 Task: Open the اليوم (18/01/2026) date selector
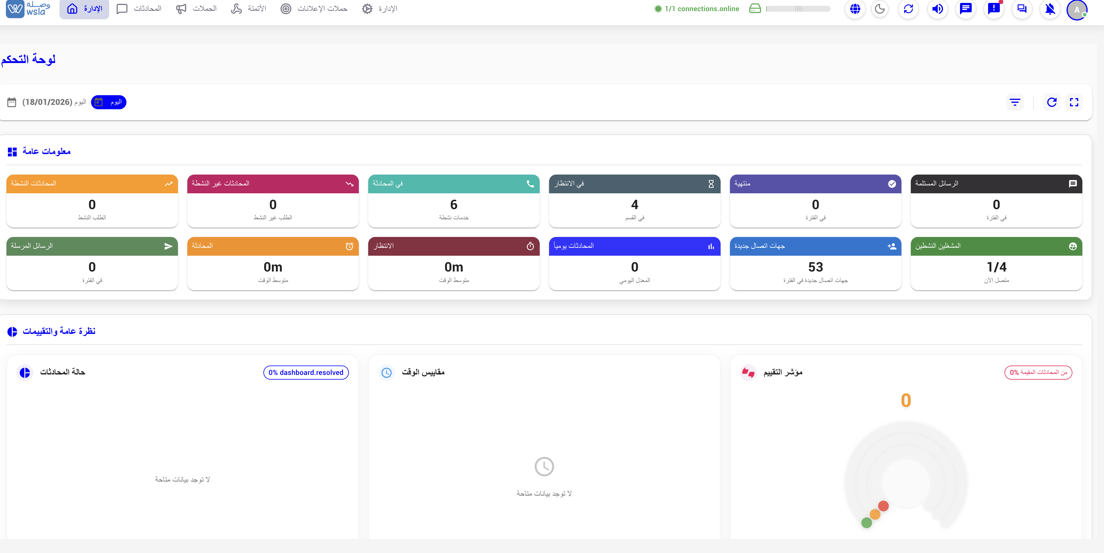pos(52,102)
